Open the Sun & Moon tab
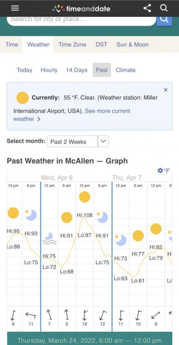Screen dimensions: 179x345 point(132,44)
